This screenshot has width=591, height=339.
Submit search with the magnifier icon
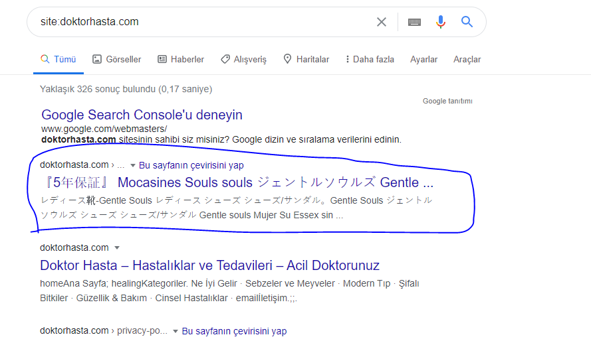(x=467, y=22)
